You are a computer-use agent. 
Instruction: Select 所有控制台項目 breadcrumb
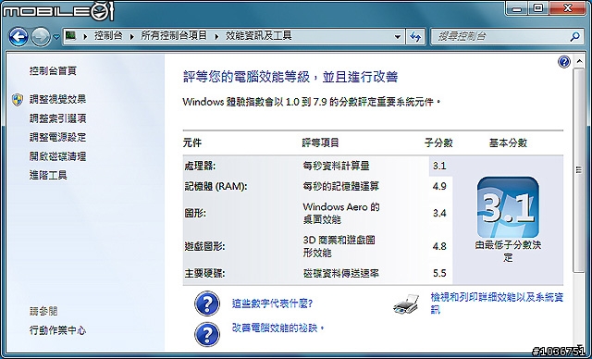[x=174, y=36]
